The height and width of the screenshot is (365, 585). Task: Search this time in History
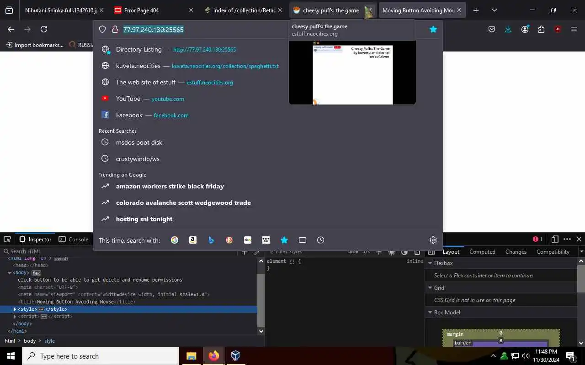[321, 240]
